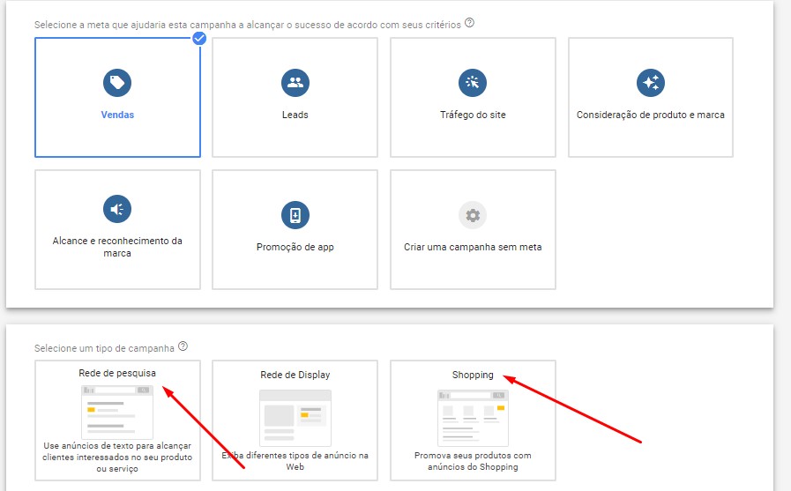
Task: Click the 'Selecione a meta' instruction text
Action: click(x=248, y=25)
